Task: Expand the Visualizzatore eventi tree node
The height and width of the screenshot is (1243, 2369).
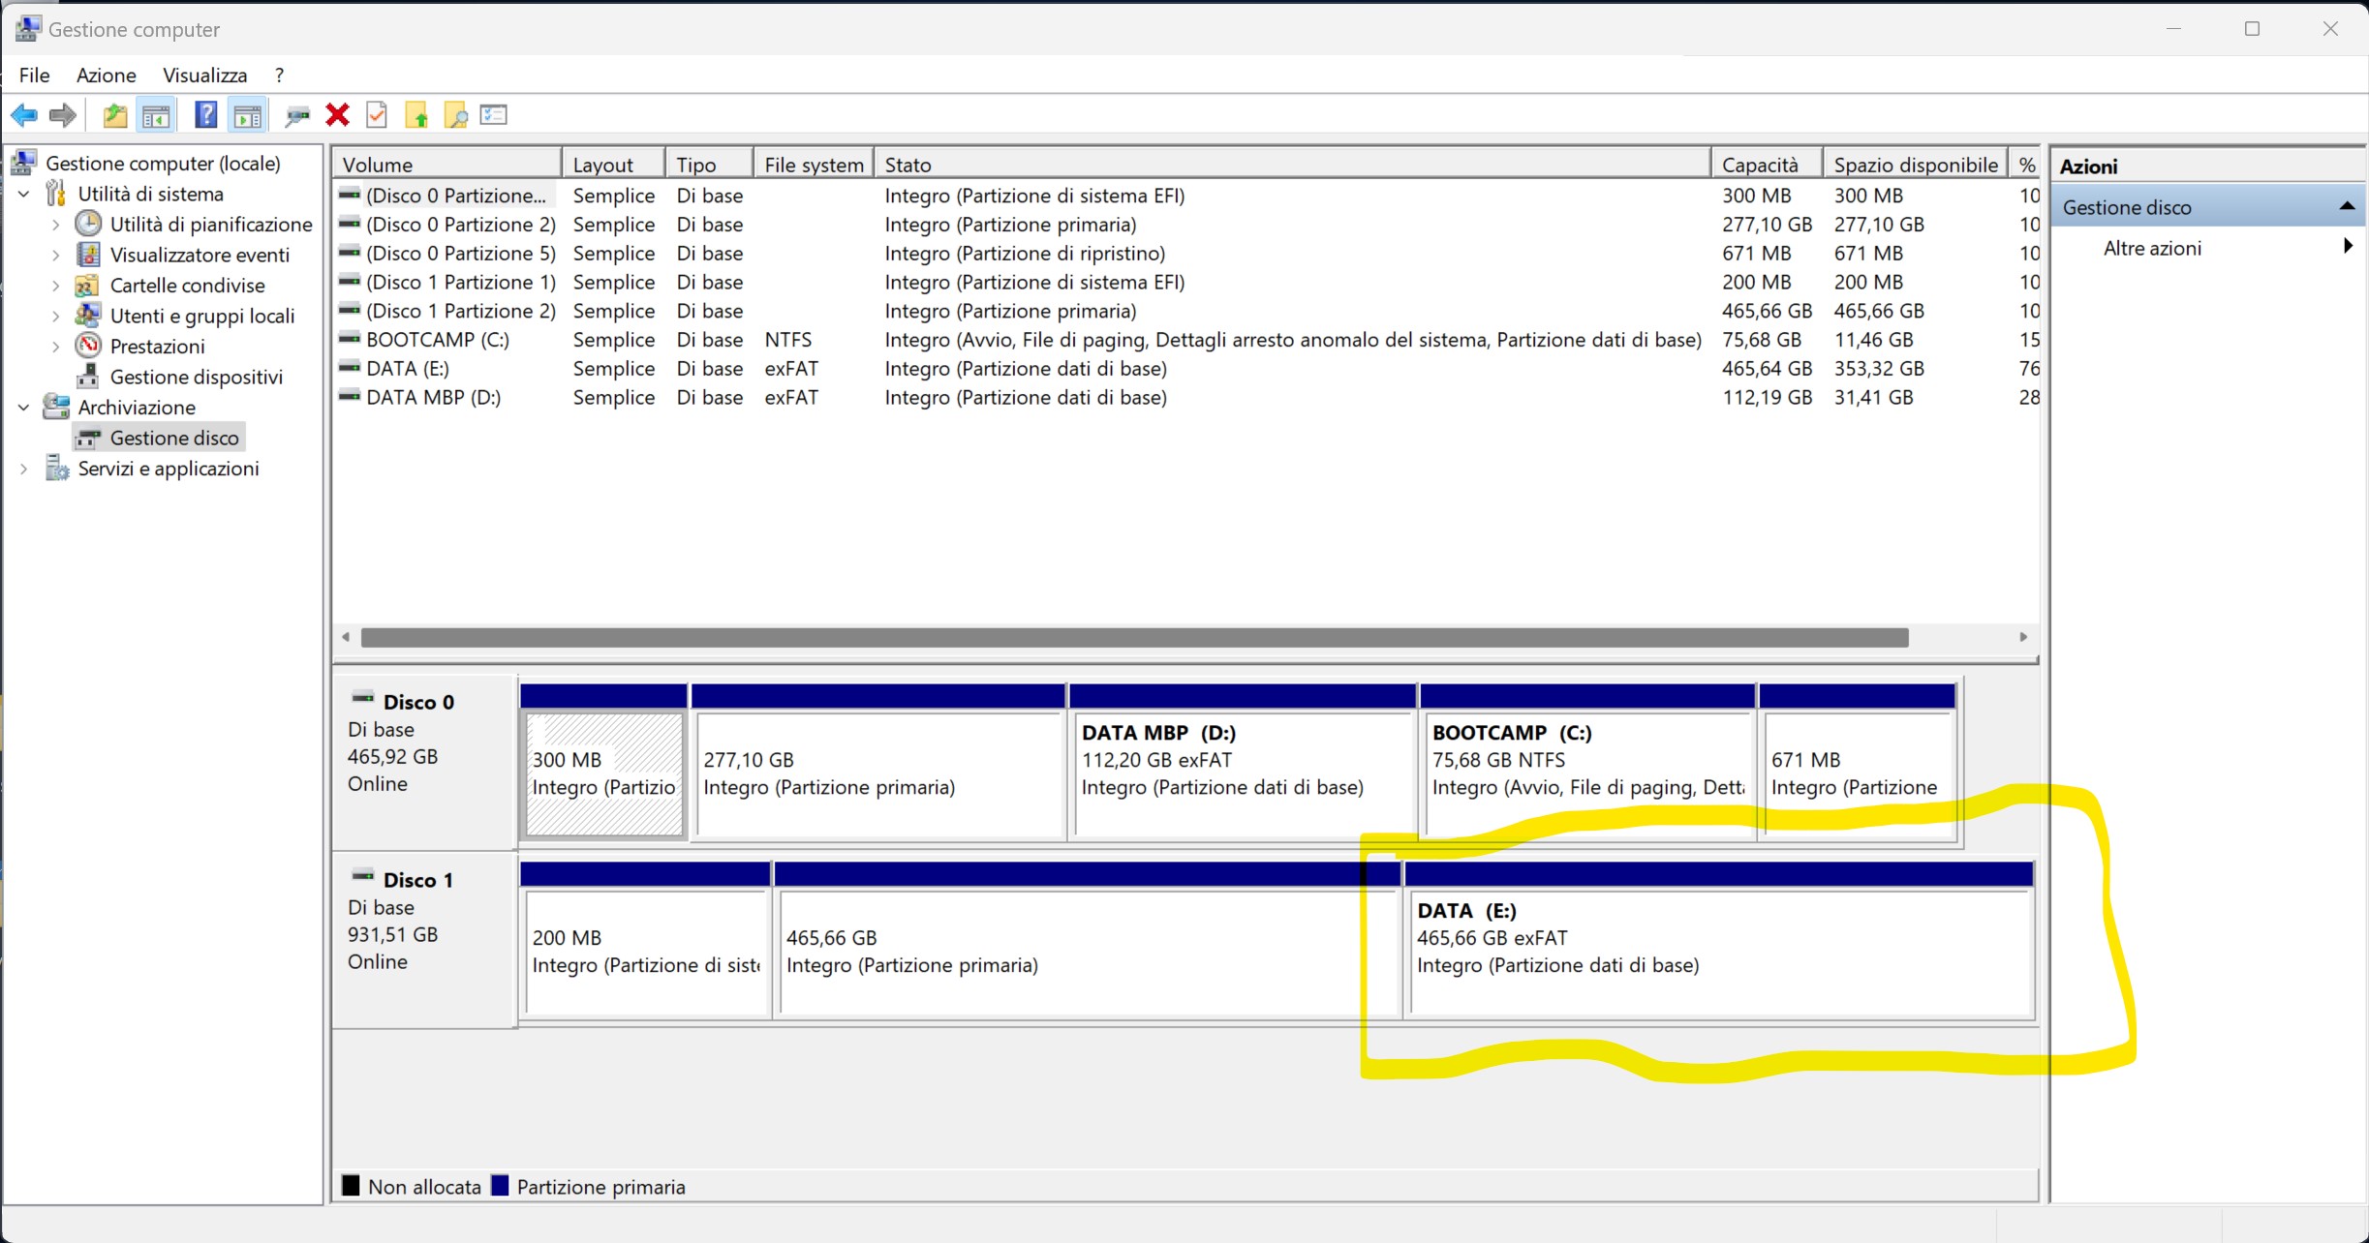Action: [55, 255]
